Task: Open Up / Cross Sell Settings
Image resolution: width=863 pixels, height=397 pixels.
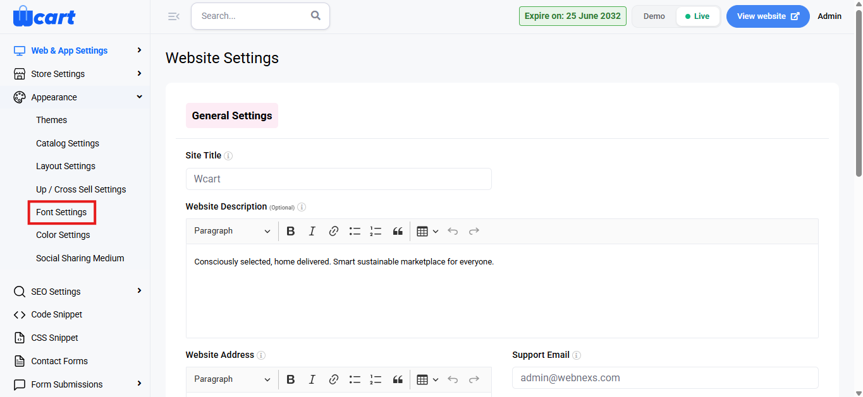Action: click(x=81, y=189)
